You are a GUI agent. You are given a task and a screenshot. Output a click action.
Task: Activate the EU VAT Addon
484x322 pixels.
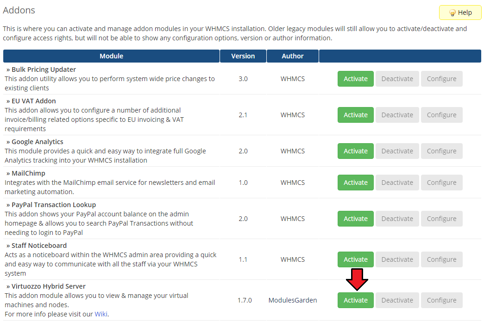tap(356, 115)
